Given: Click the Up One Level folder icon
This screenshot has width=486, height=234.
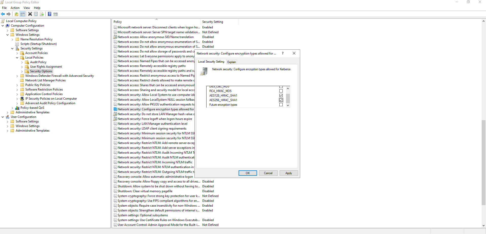Looking at the screenshot, I should (16, 14).
